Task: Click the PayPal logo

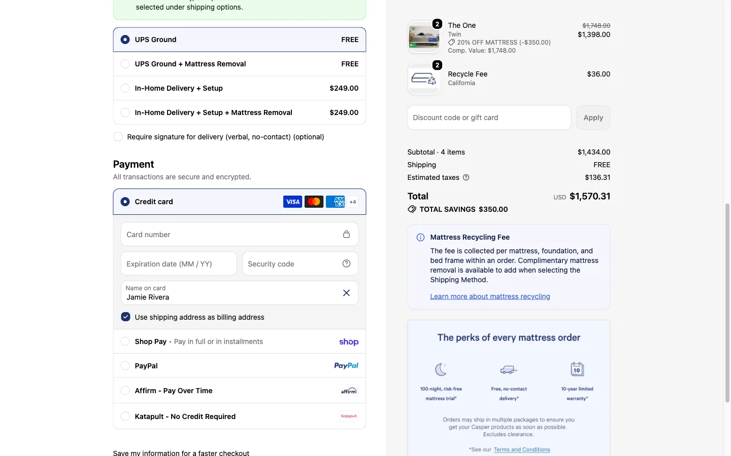Action: (x=346, y=365)
